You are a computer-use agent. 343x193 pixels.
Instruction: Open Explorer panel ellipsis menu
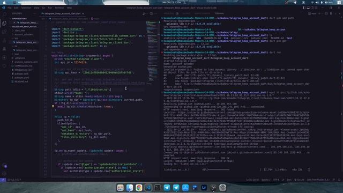(x=34, y=13)
